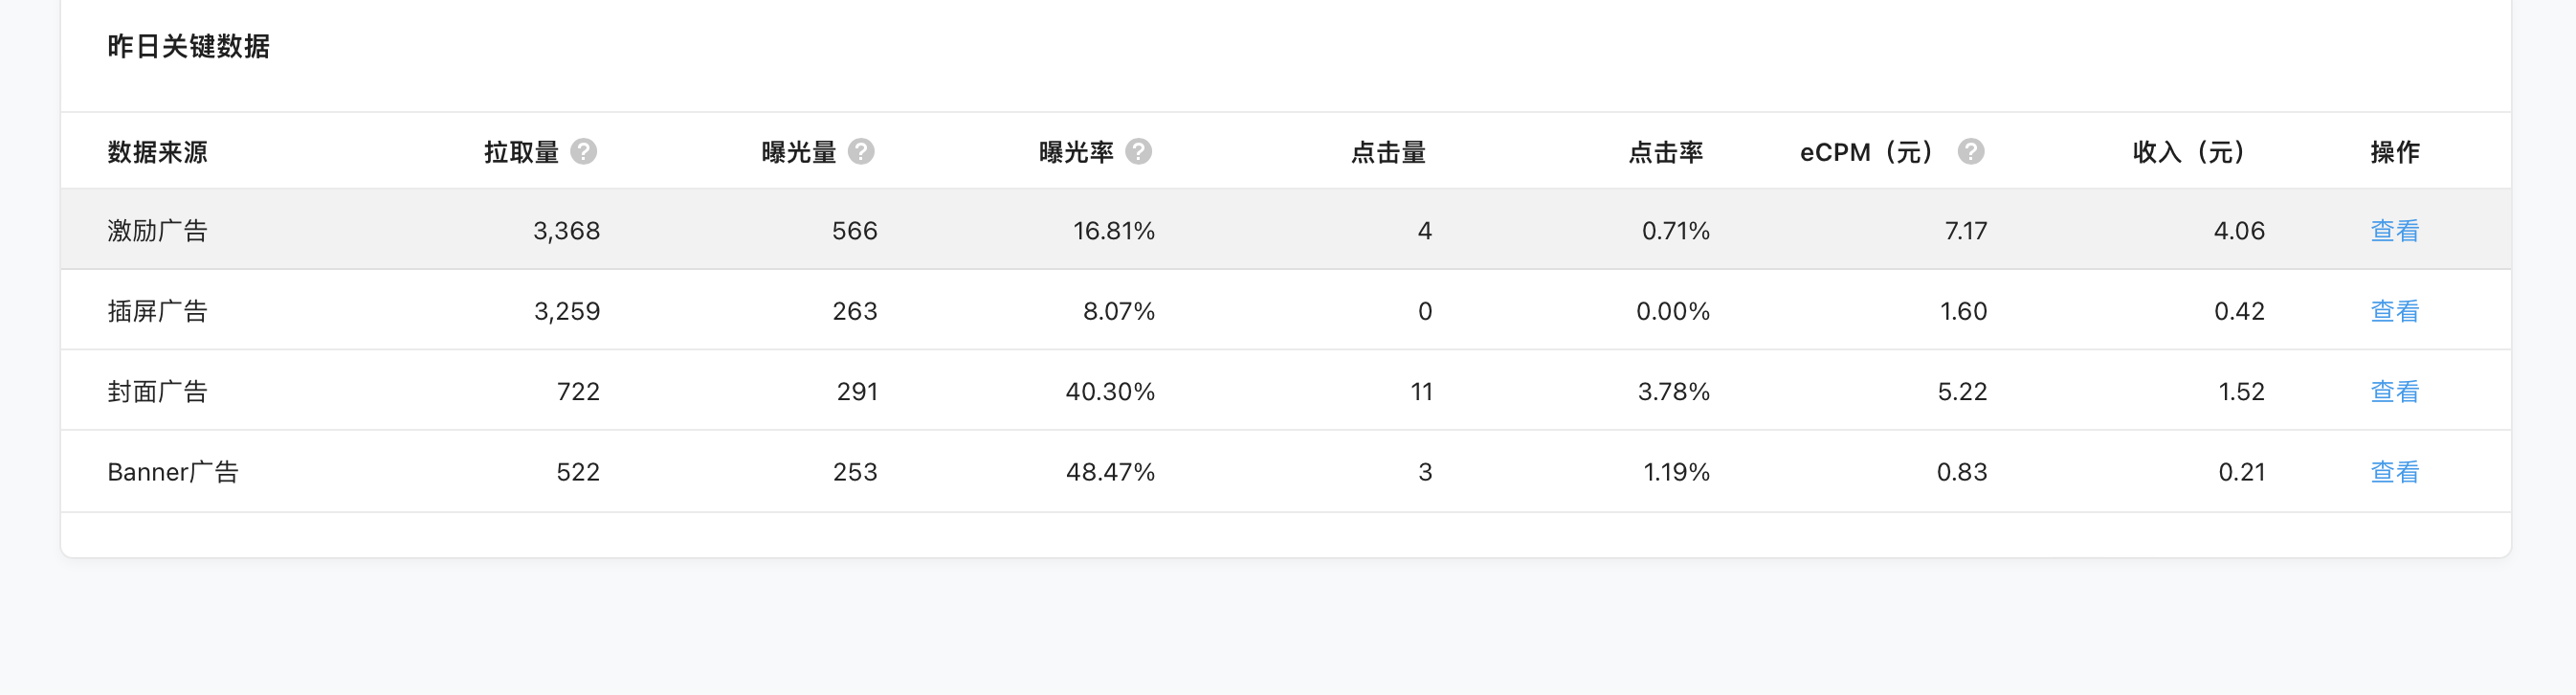Click the 数据来源 column header
The height and width of the screenshot is (695, 2576).
point(157,152)
